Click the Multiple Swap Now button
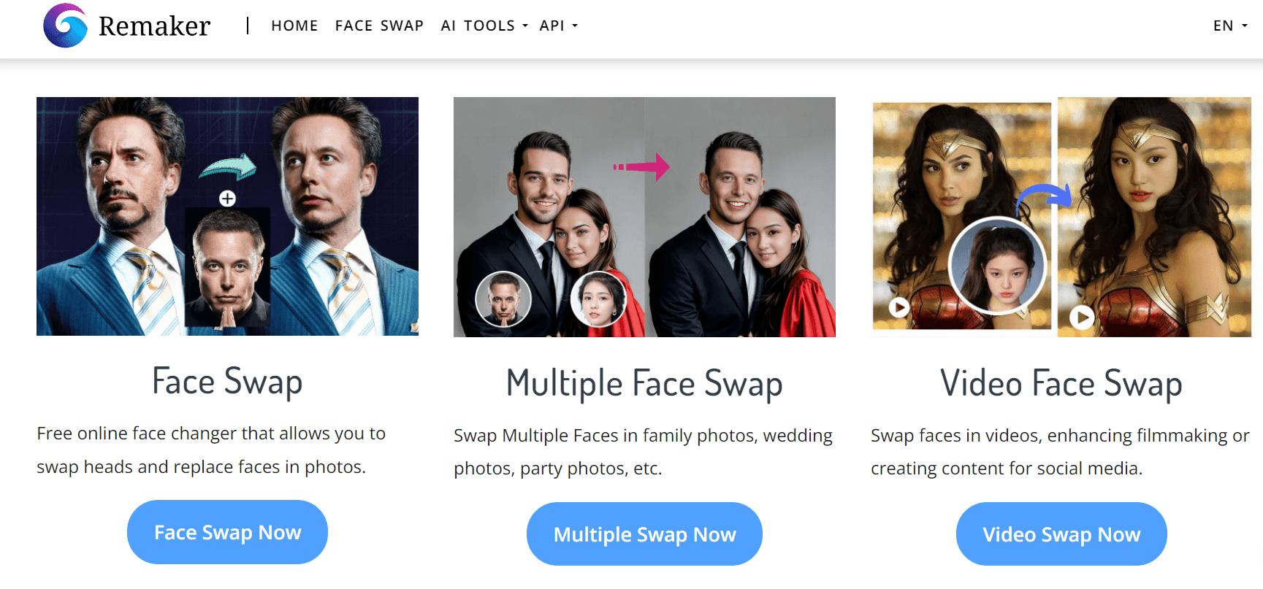 coord(644,534)
